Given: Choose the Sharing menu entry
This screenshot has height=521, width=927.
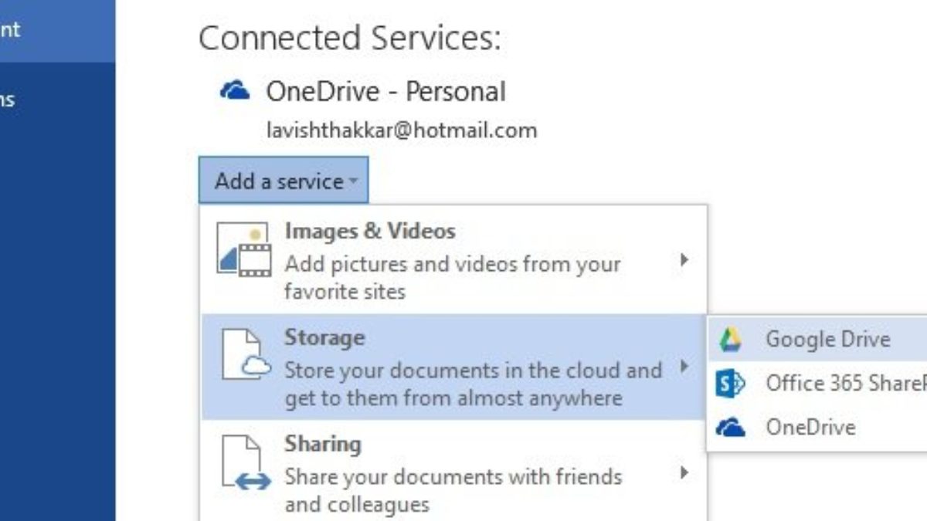Looking at the screenshot, I should click(x=452, y=473).
